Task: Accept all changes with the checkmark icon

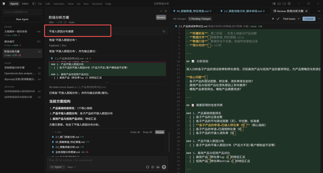Action: (278, 19)
